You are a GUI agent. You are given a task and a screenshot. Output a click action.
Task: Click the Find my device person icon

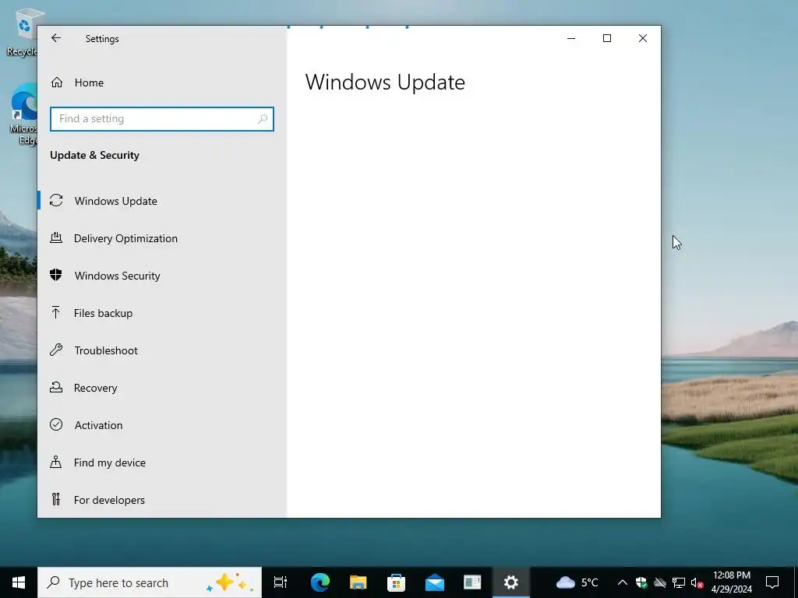pos(56,462)
